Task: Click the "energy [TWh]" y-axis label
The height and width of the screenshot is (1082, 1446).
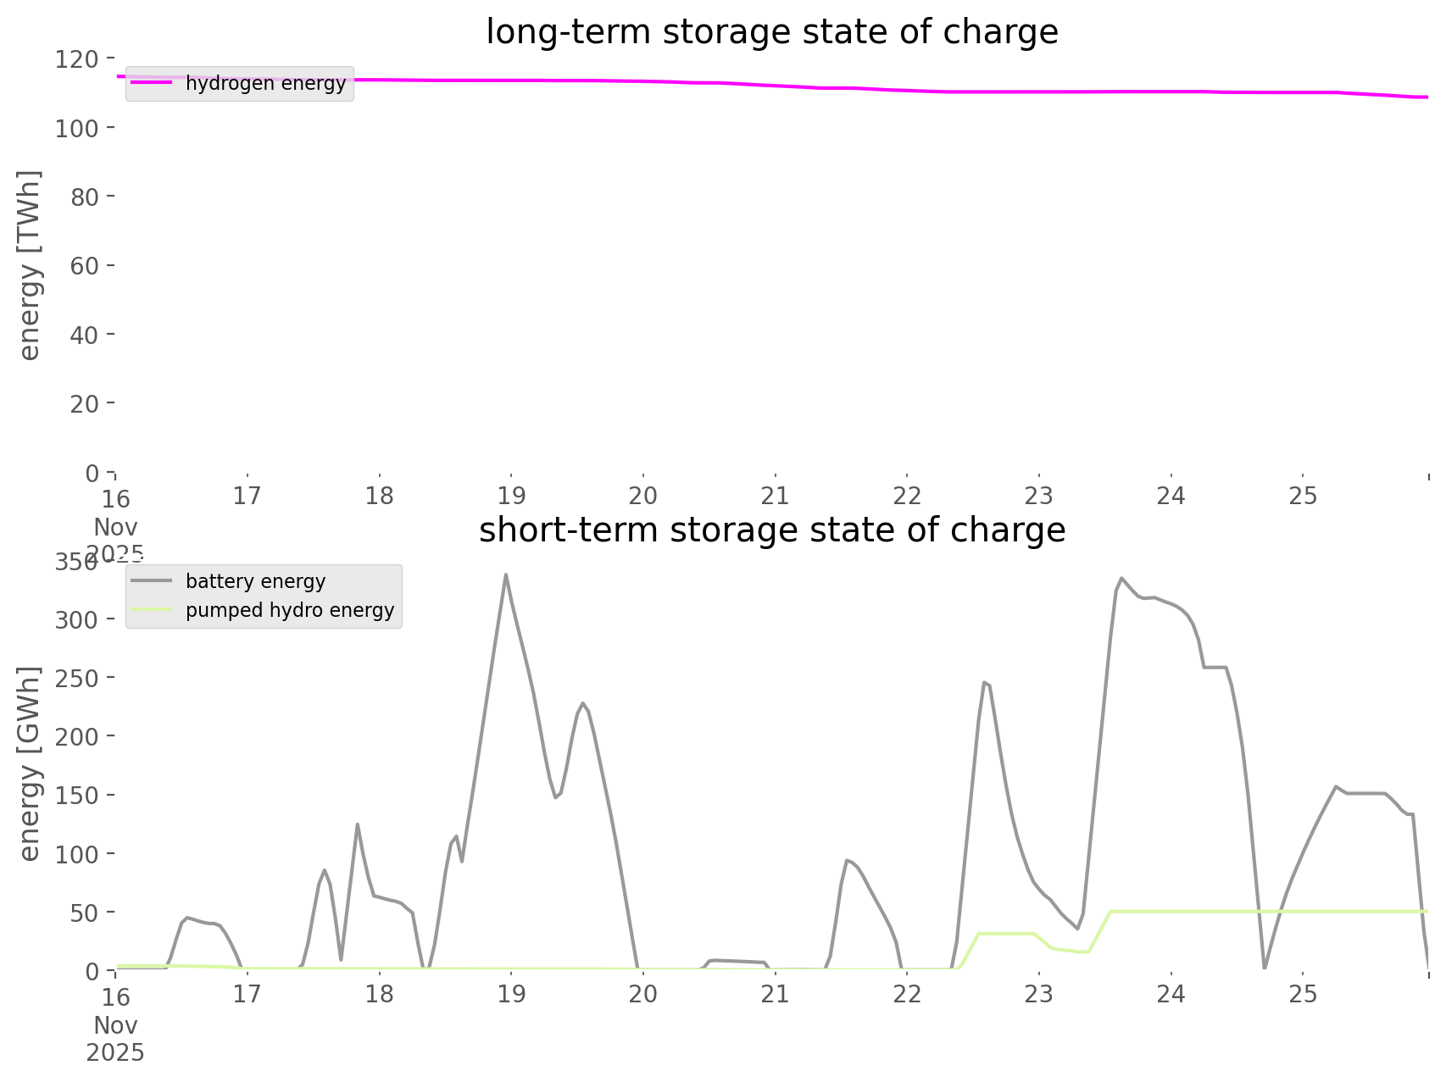Action: (x=30, y=265)
